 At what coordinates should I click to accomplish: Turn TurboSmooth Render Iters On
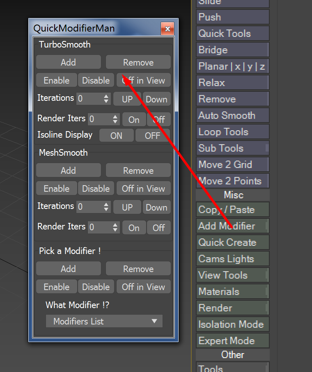click(x=134, y=119)
